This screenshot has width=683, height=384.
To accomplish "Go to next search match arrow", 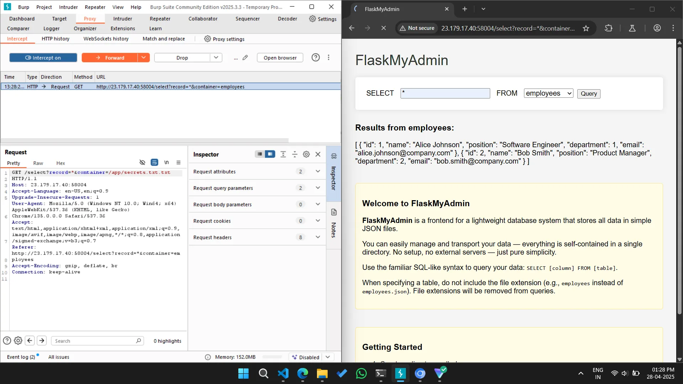I will click(42, 341).
